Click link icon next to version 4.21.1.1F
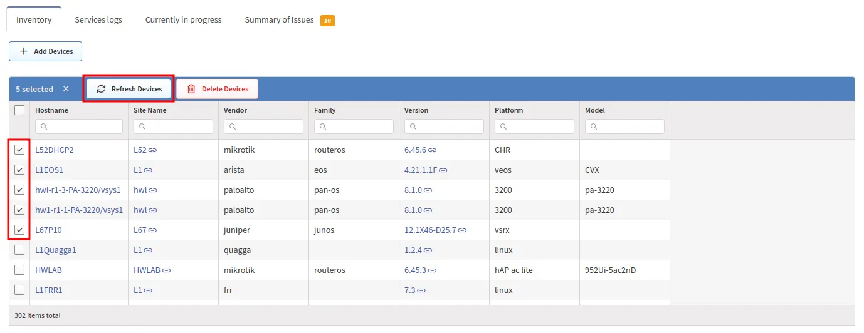This screenshot has width=864, height=333. (x=443, y=170)
